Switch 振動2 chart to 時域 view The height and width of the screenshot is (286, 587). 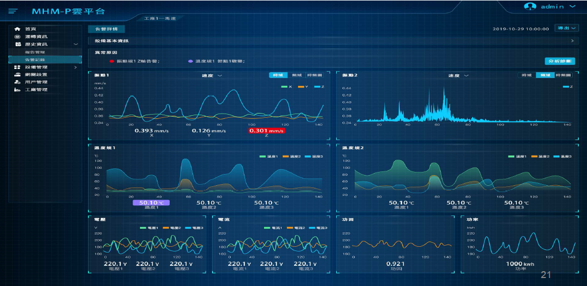point(527,75)
